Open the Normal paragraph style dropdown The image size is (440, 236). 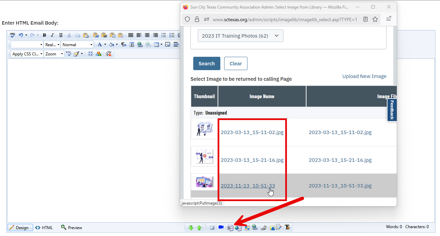pyautogui.click(x=77, y=44)
